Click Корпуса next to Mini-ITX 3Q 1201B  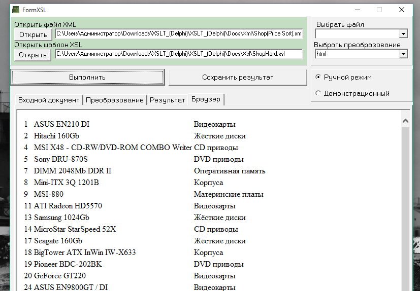point(208,183)
